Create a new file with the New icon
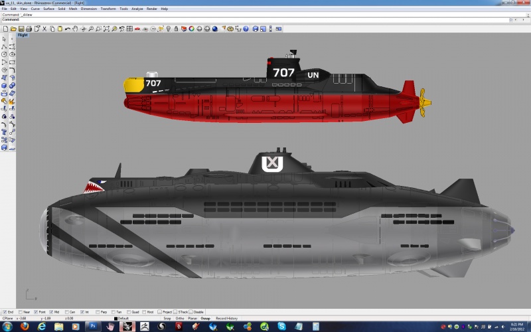The width and height of the screenshot is (531, 332). pos(5,29)
